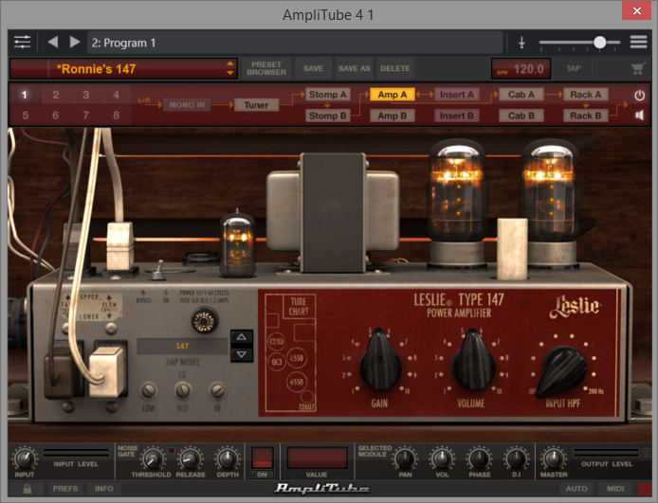This screenshot has width=658, height=503.
Task: Click the DELETE preset button
Action: coord(395,68)
